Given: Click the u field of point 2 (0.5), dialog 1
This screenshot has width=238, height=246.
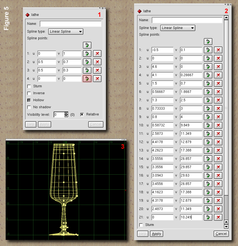Looking at the screenshot, I should 47,62.
